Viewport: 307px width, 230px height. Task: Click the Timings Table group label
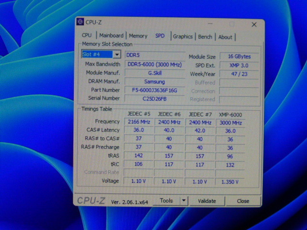coord(97,109)
